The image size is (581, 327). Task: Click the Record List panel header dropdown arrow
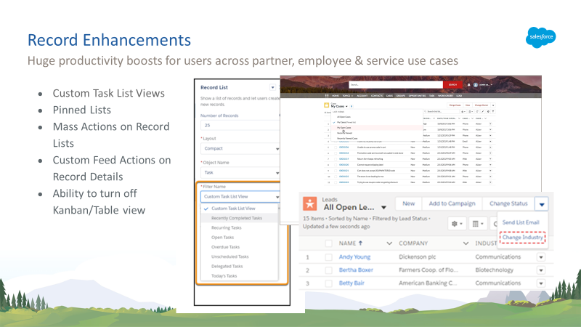[273, 87]
